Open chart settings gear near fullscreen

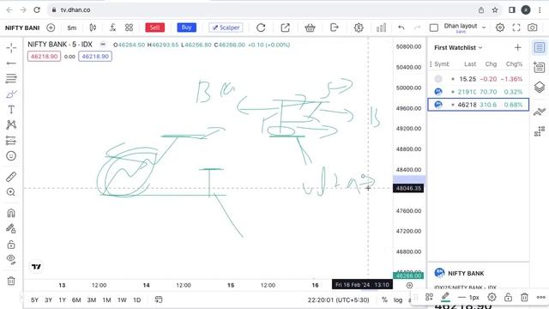(500, 27)
